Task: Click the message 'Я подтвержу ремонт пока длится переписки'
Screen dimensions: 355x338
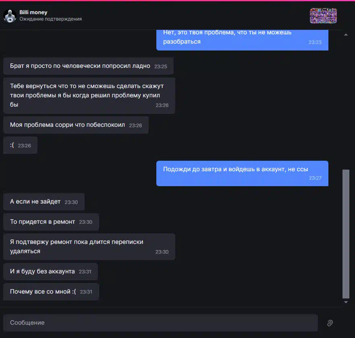Action: point(89,247)
